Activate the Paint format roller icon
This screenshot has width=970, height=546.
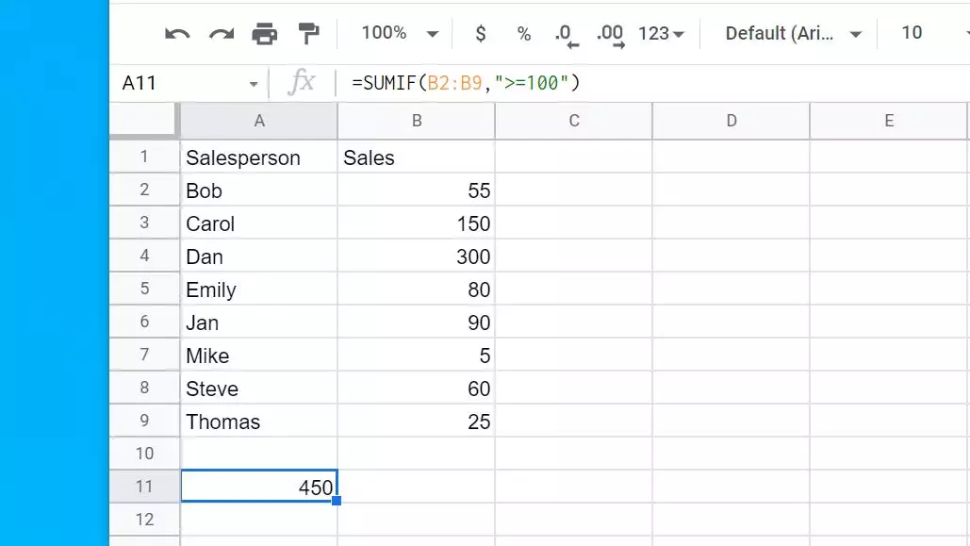(x=308, y=34)
